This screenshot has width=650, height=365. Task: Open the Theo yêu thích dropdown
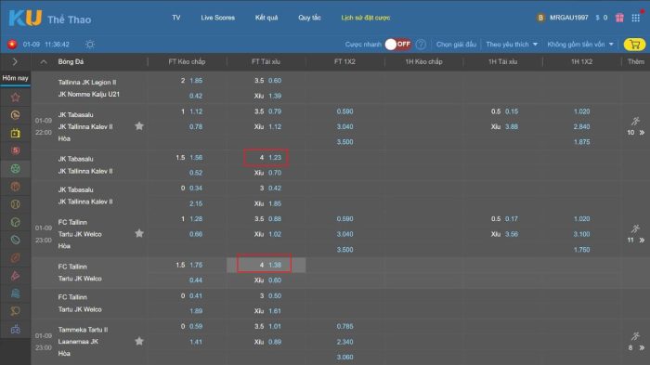(512, 45)
